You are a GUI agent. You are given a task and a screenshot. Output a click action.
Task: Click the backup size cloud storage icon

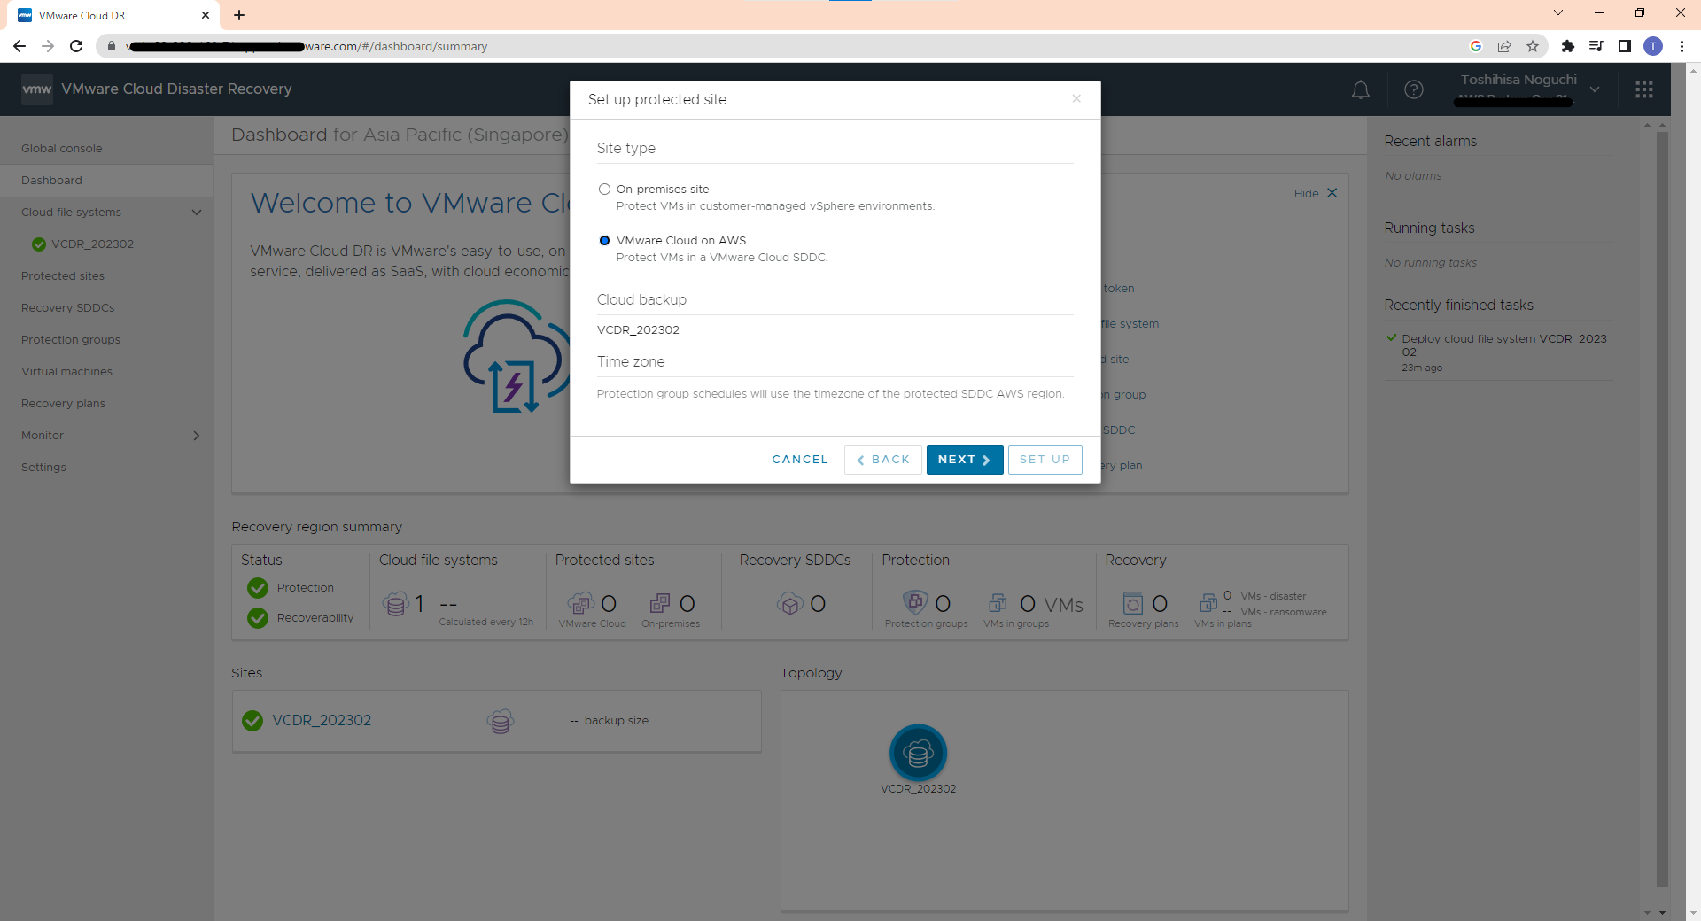pyautogui.click(x=501, y=721)
